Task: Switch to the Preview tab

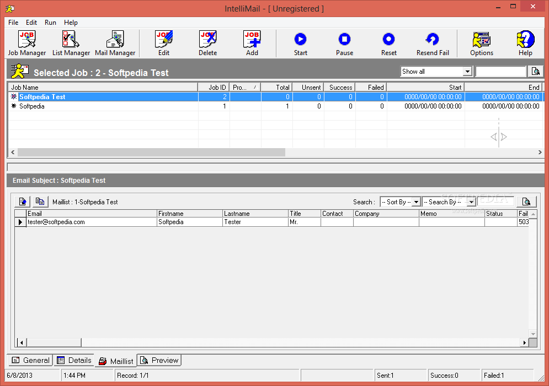Action: click(x=159, y=360)
